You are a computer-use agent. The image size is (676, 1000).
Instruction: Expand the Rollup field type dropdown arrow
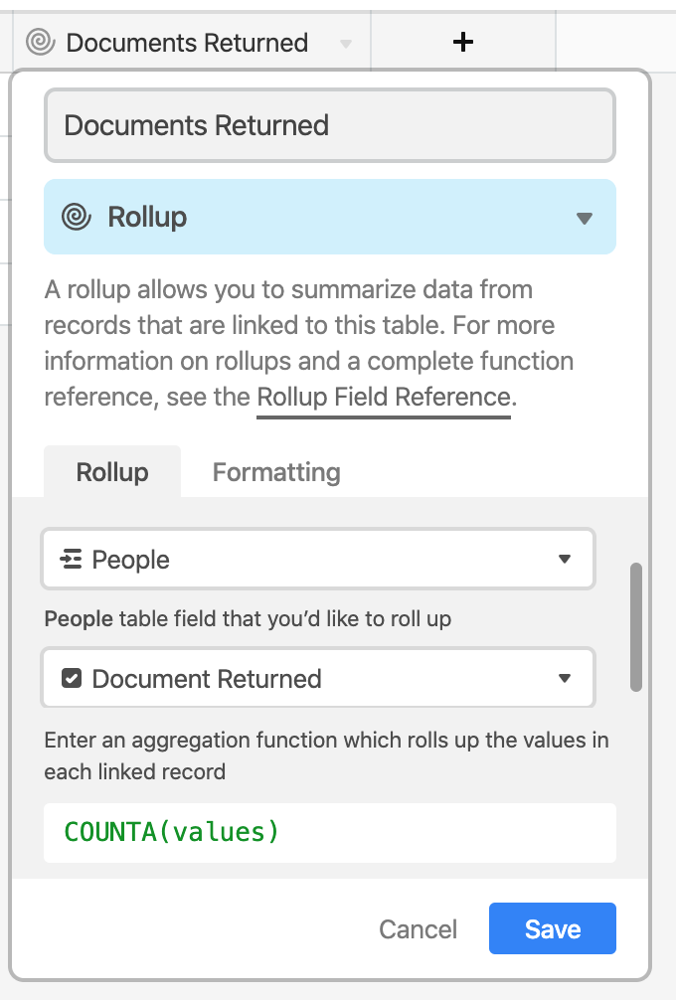[585, 218]
